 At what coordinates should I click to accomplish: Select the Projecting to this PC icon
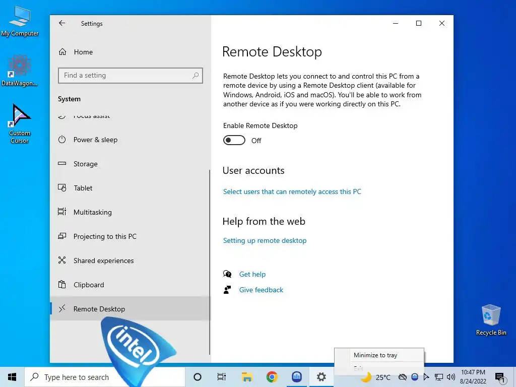[62, 236]
